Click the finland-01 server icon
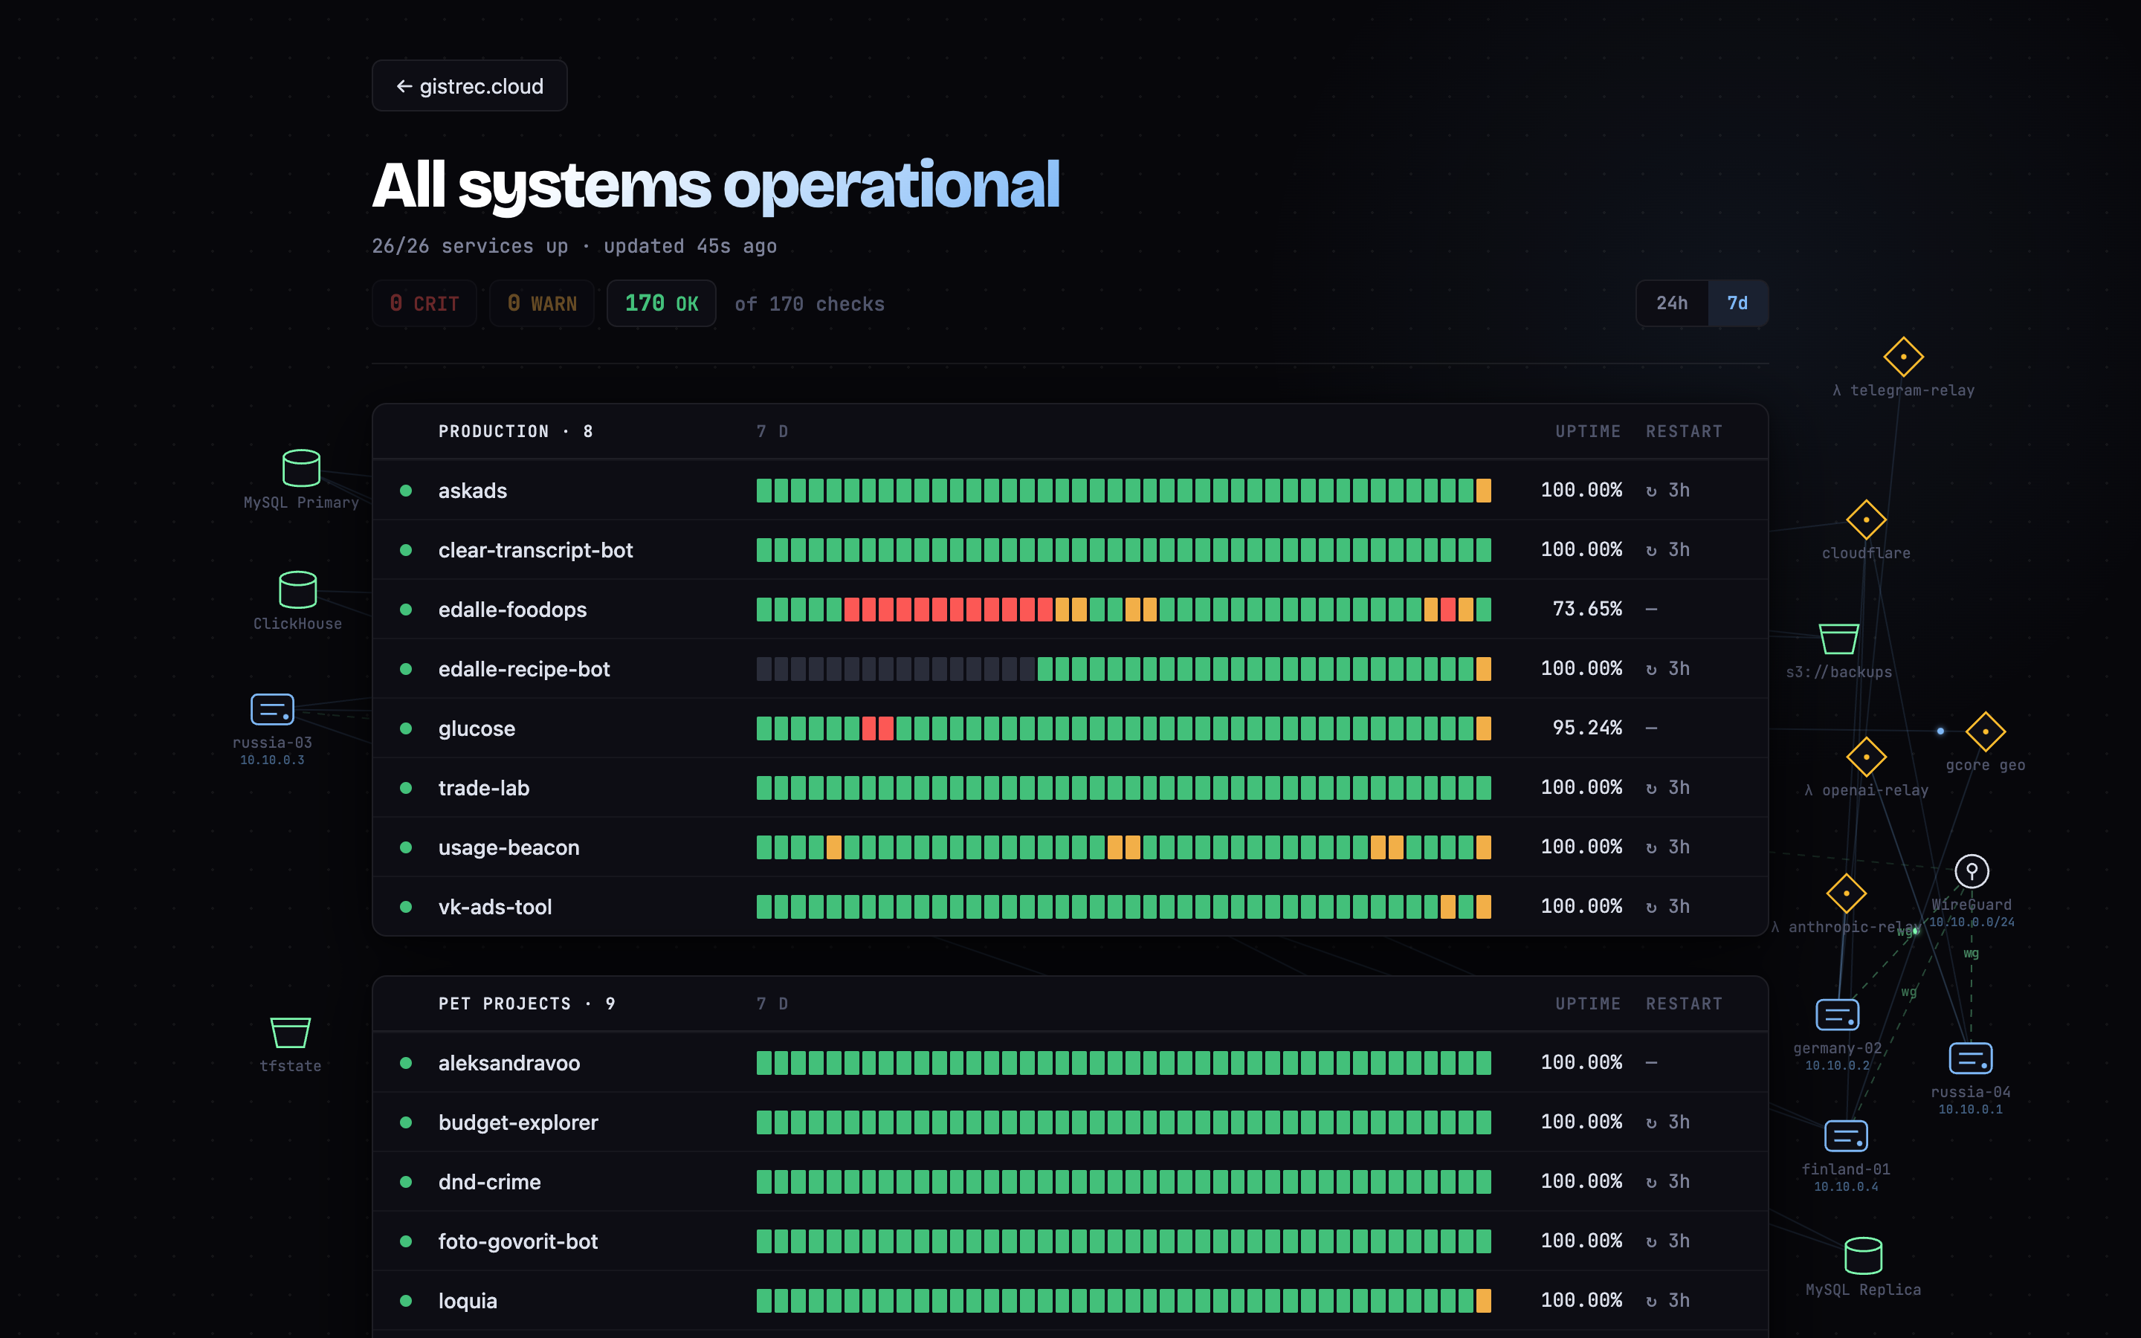2141x1338 pixels. 1847,1137
